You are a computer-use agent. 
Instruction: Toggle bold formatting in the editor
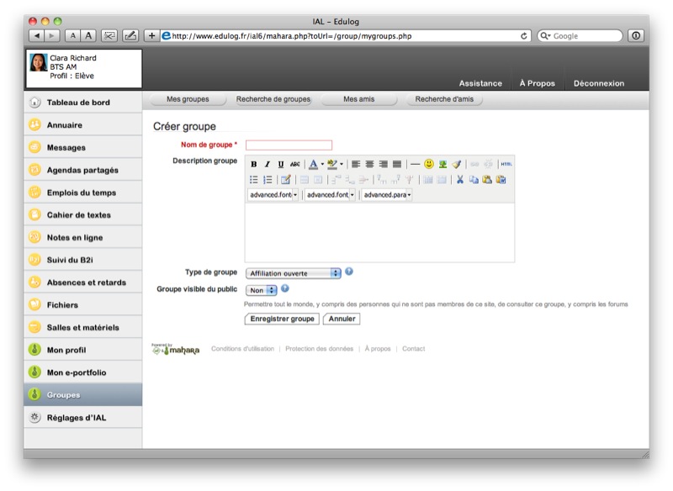click(x=254, y=164)
